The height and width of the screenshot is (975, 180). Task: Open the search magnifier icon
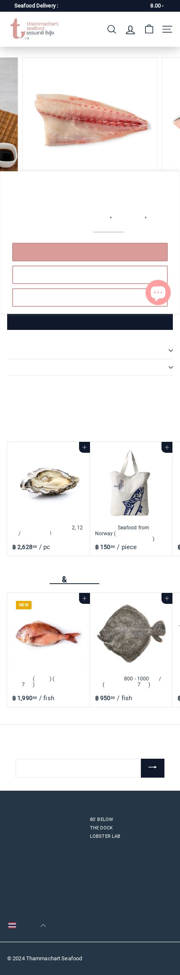point(111,29)
